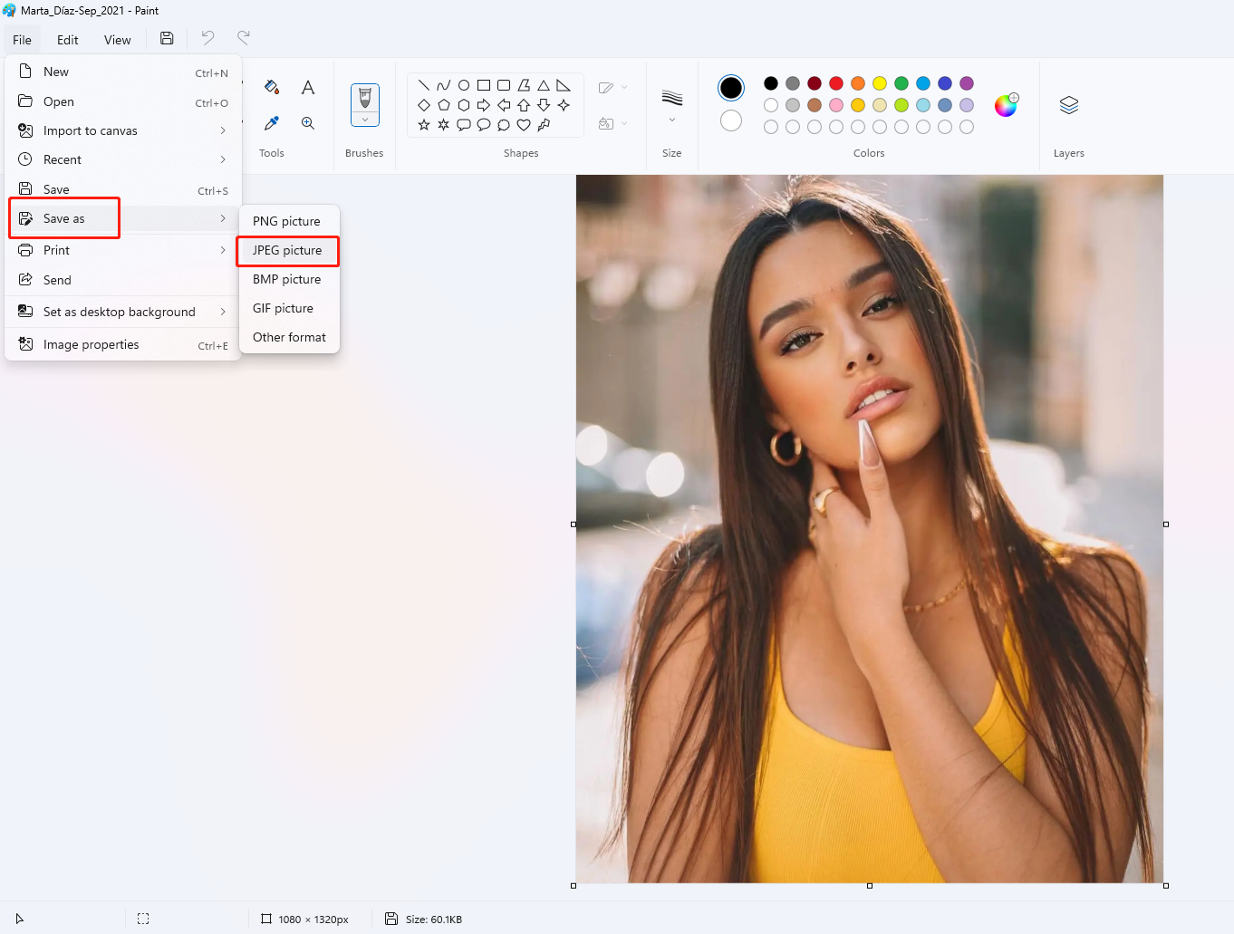
Task: Open the Brushes dropdown arrow
Action: (x=365, y=120)
